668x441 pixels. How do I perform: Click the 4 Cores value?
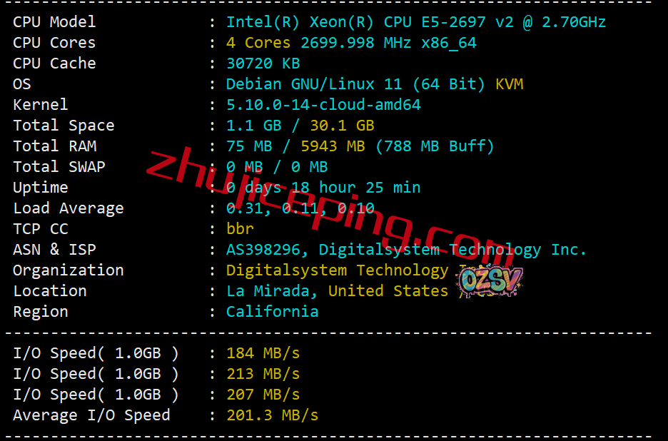258,43
